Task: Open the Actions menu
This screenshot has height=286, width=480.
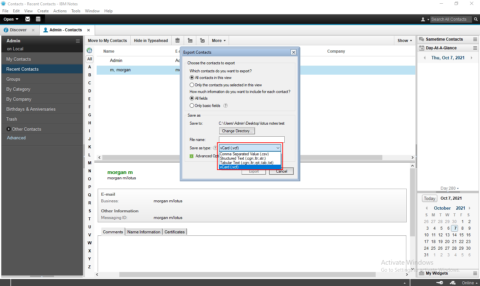Action: tap(60, 11)
